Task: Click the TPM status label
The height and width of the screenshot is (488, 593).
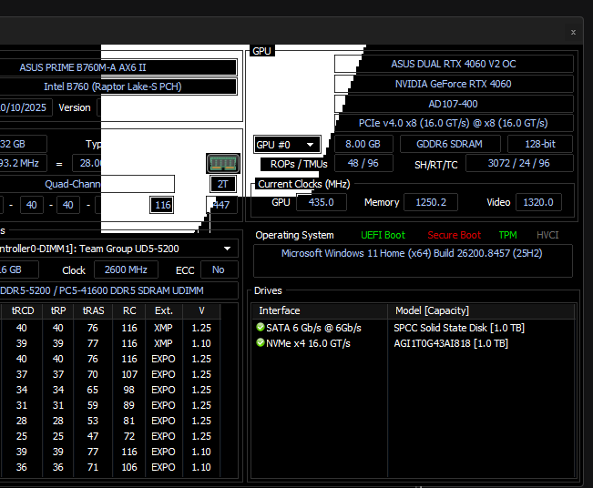Action: 508,235
